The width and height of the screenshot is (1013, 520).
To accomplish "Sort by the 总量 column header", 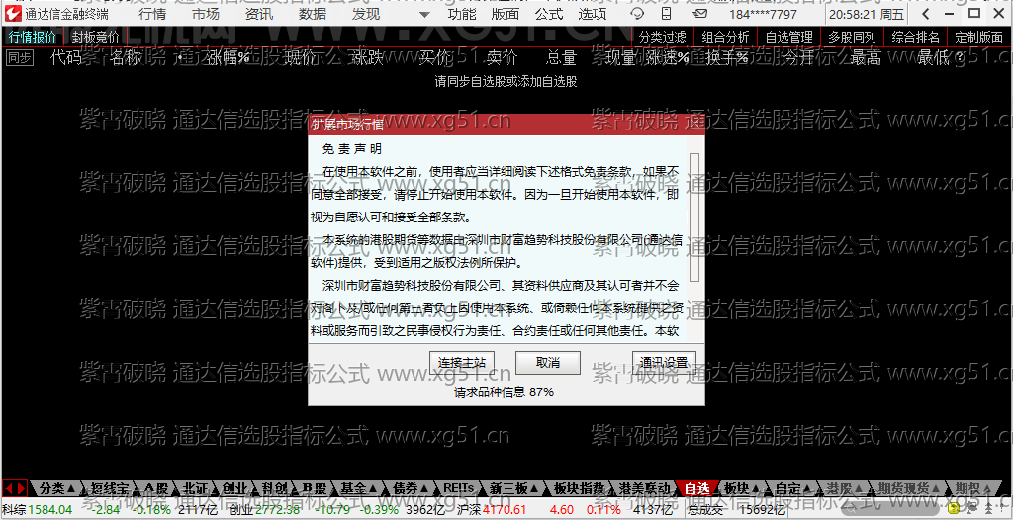I will click(x=561, y=58).
